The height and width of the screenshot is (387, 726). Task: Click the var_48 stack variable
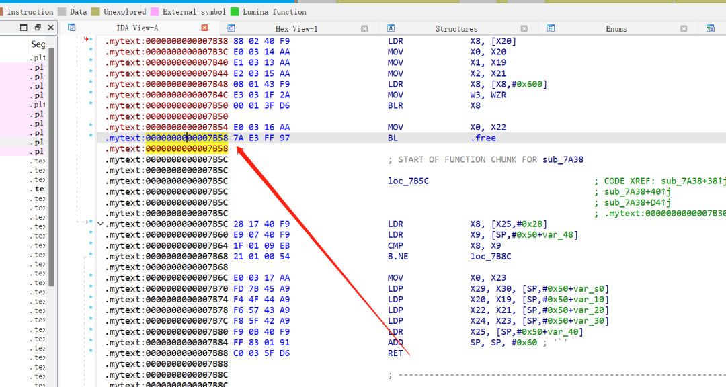pyautogui.click(x=559, y=235)
